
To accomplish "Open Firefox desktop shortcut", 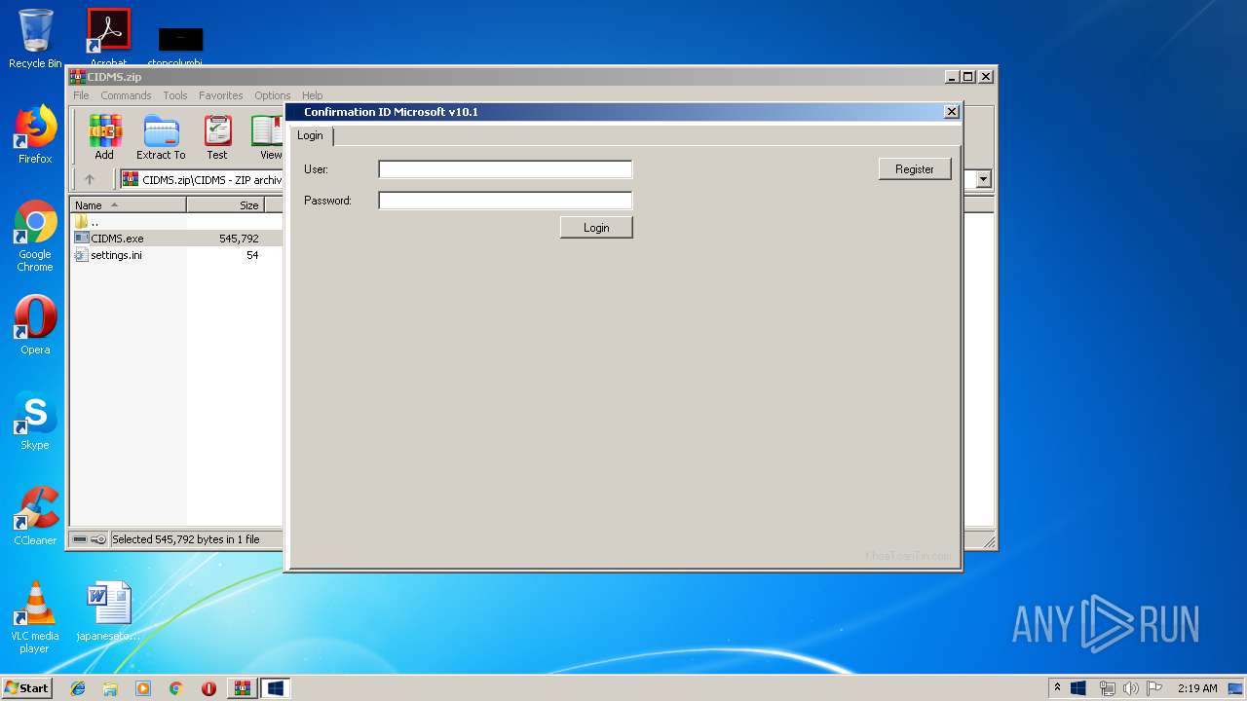I will [x=35, y=134].
